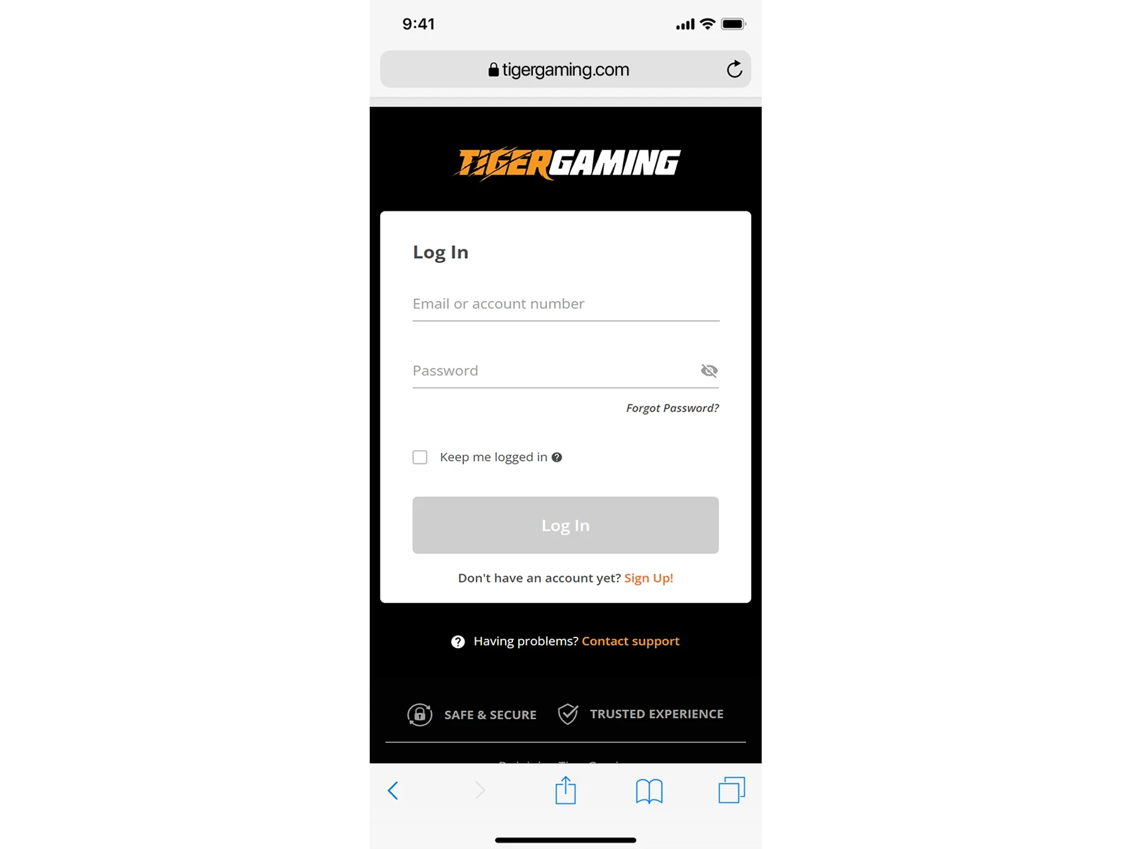Open the browser bookmarks panel

(648, 789)
